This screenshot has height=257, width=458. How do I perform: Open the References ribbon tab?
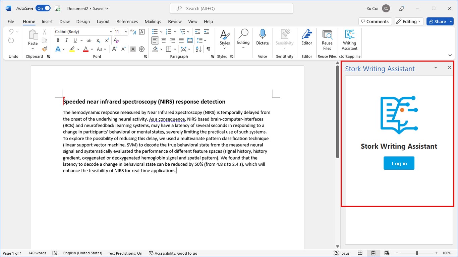127,21
